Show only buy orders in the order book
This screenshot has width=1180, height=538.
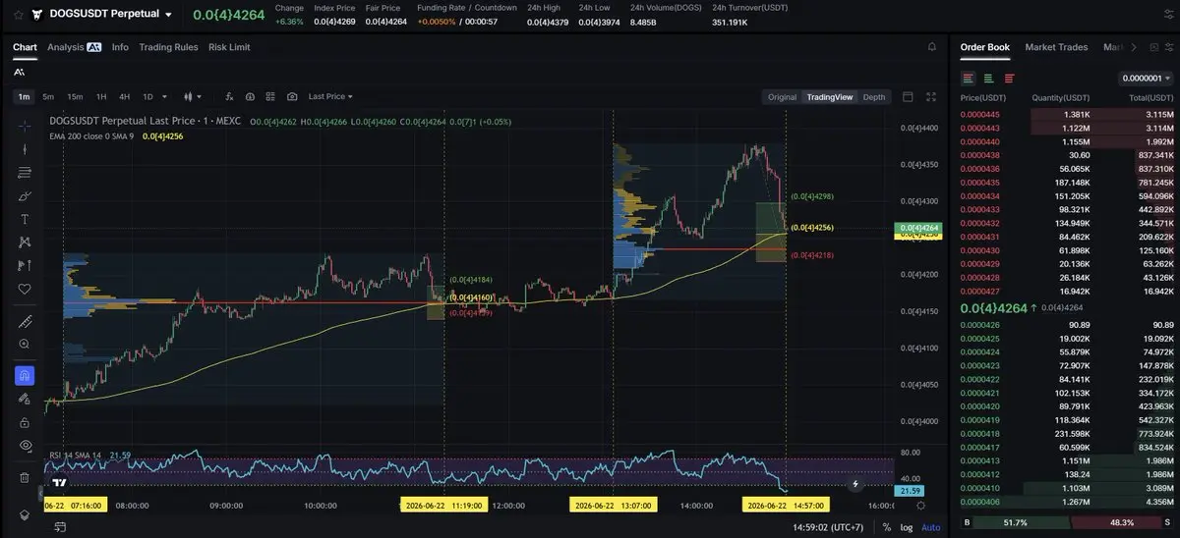click(x=988, y=78)
